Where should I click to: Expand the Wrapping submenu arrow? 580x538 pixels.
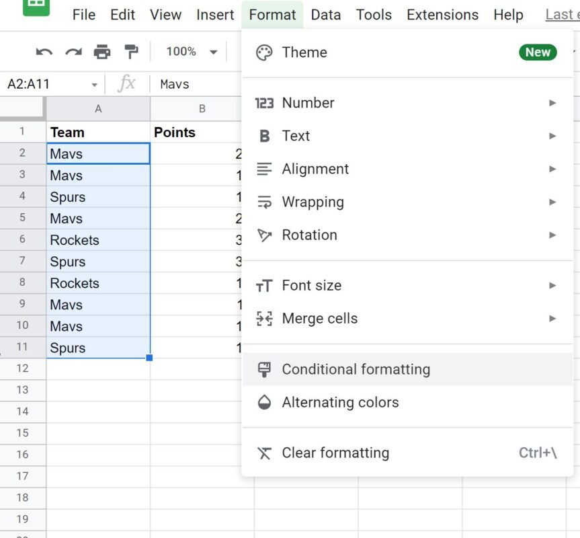pos(552,202)
